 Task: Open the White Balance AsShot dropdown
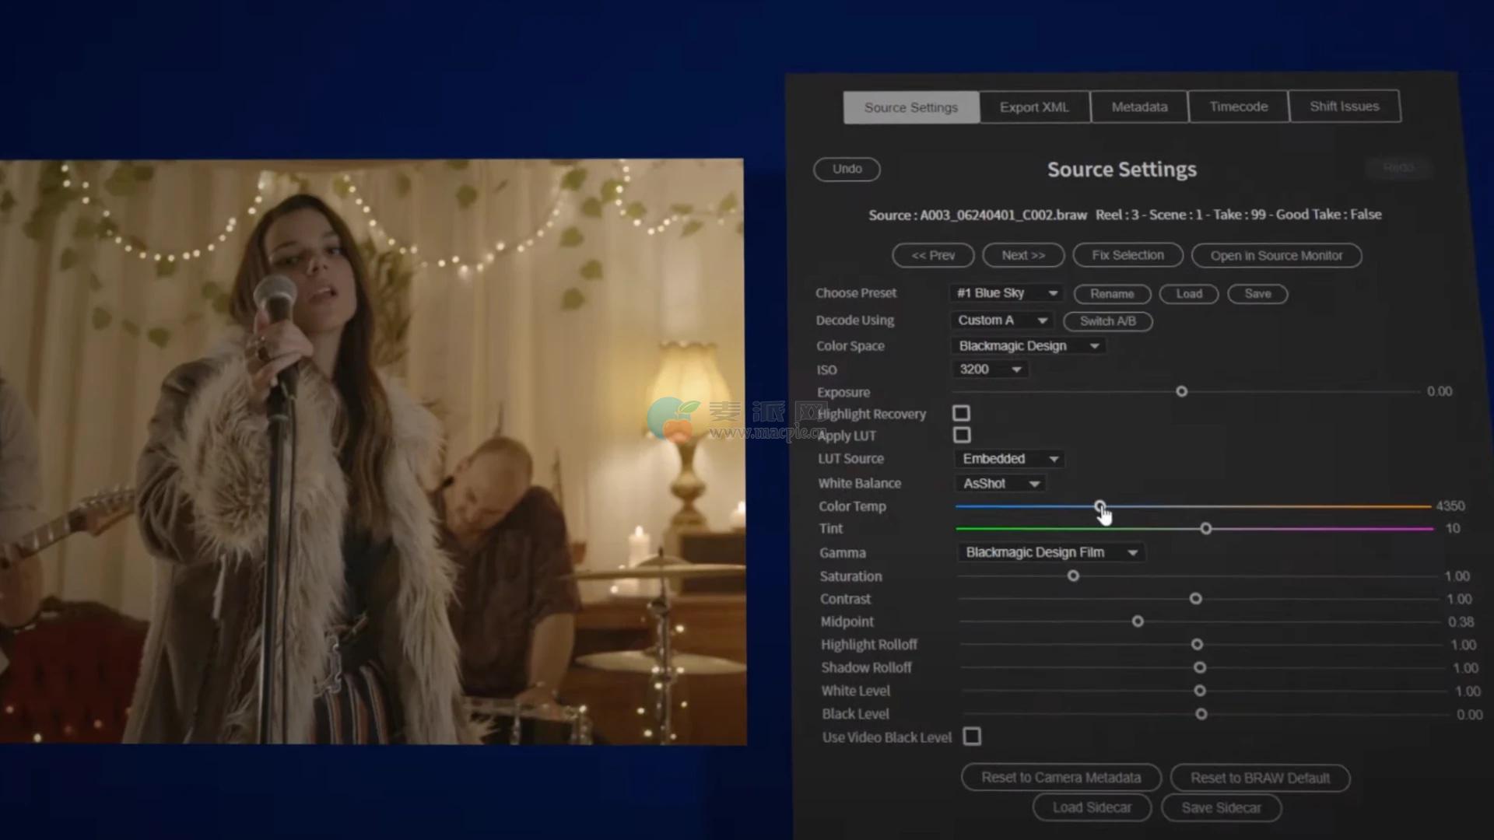tap(1000, 484)
